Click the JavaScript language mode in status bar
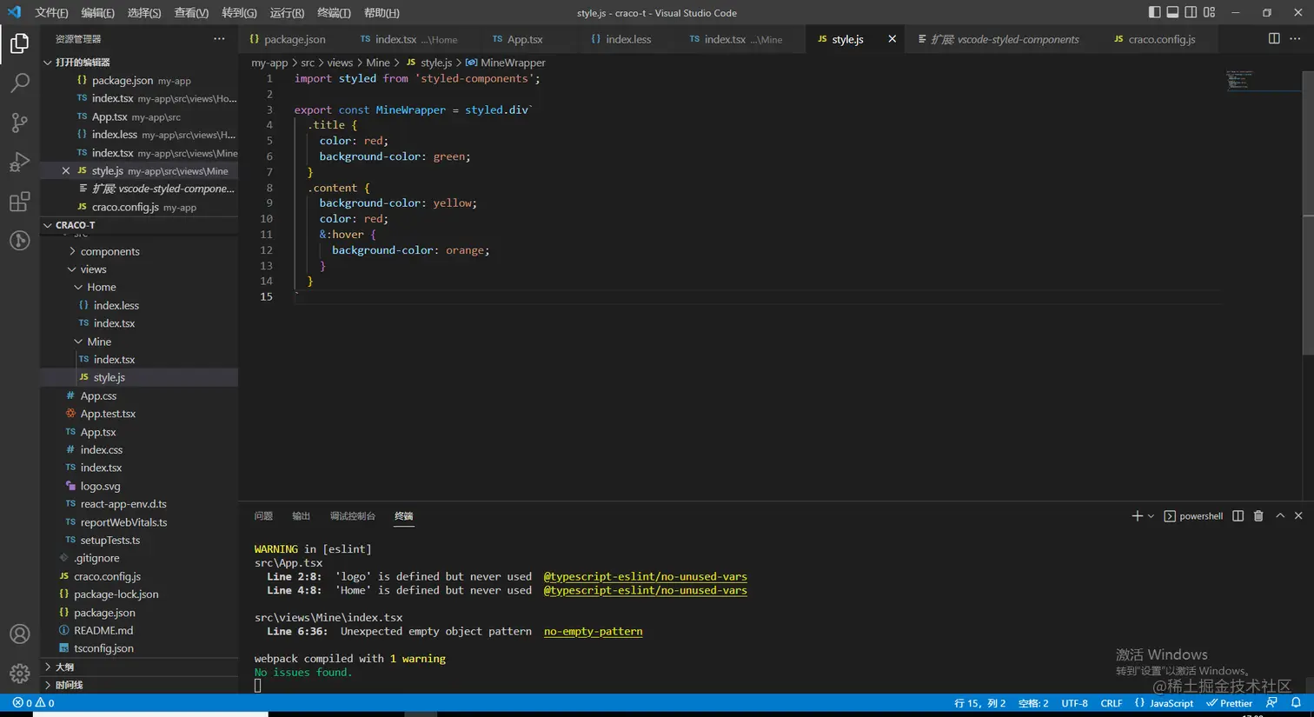This screenshot has width=1314, height=717. 1171,703
